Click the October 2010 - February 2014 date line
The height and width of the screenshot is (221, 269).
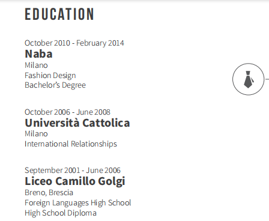[x=74, y=43]
